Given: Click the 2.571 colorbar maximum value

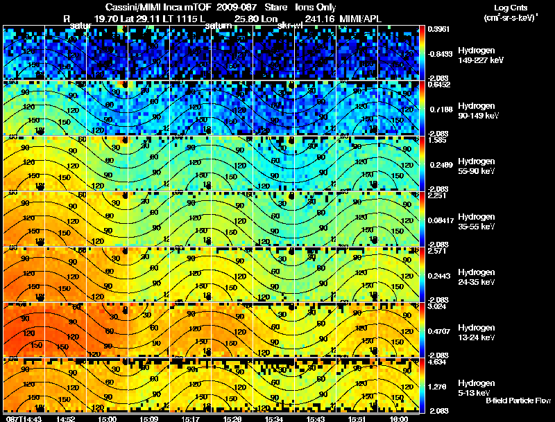Looking at the screenshot, I should coord(437,251).
